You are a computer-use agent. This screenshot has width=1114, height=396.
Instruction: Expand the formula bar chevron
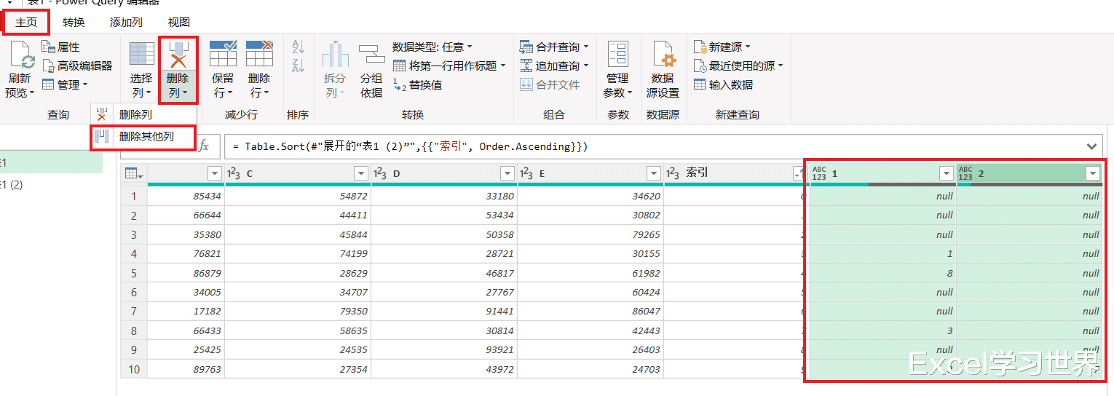[1091, 146]
